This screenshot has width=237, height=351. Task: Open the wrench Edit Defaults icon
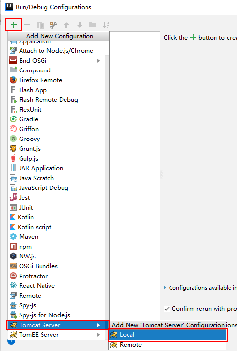(x=53, y=25)
